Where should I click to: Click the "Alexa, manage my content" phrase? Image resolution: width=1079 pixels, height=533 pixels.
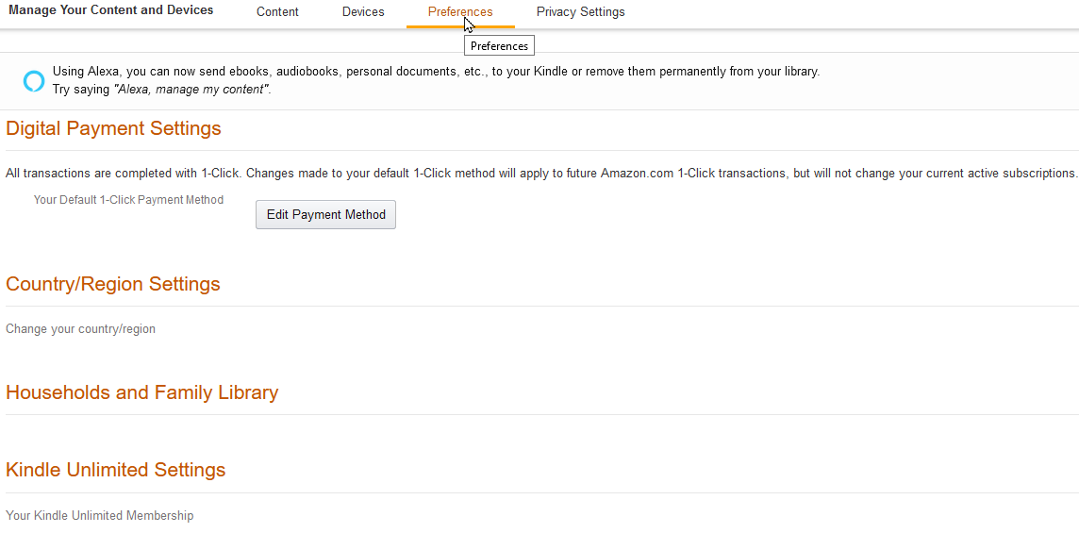coord(191,90)
